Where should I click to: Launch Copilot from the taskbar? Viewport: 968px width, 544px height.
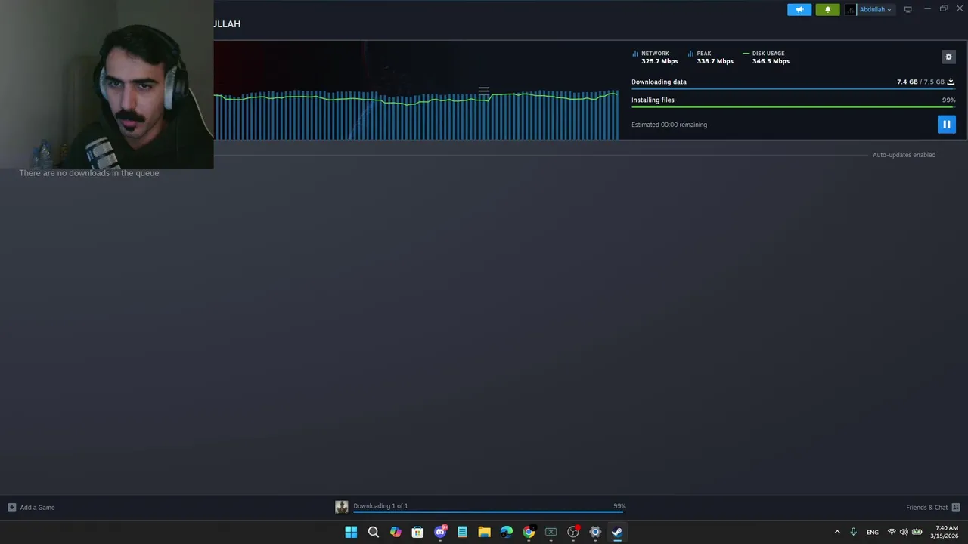396,532
